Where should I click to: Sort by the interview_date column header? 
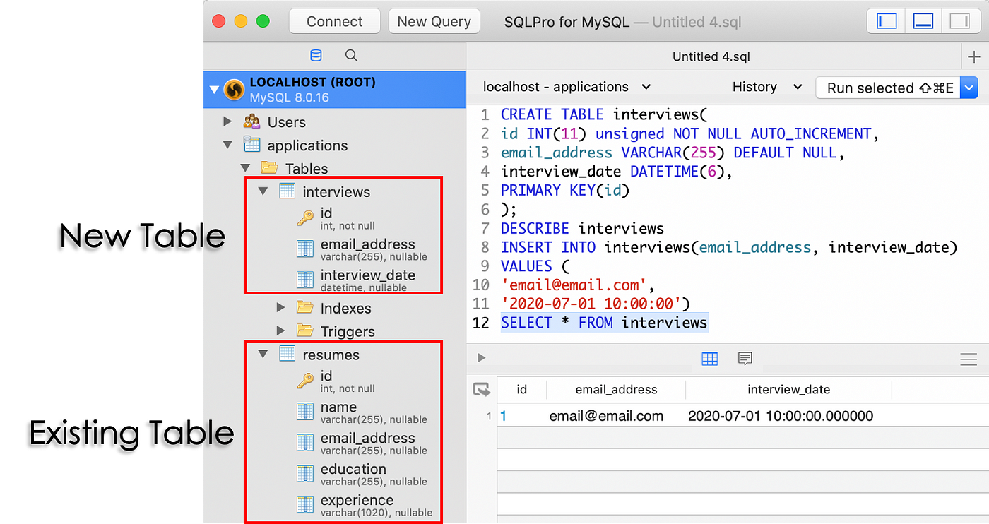click(788, 389)
